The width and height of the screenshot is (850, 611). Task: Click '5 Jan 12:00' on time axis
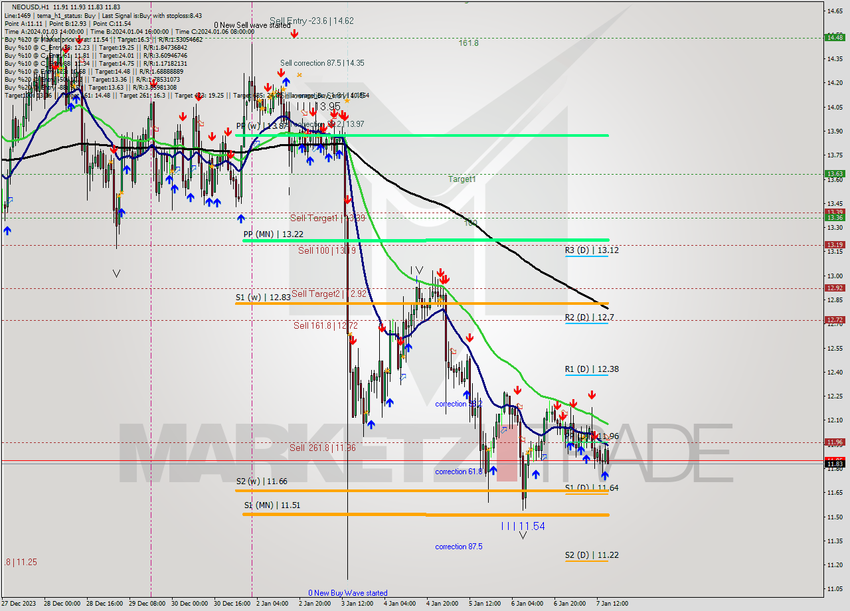click(x=485, y=604)
